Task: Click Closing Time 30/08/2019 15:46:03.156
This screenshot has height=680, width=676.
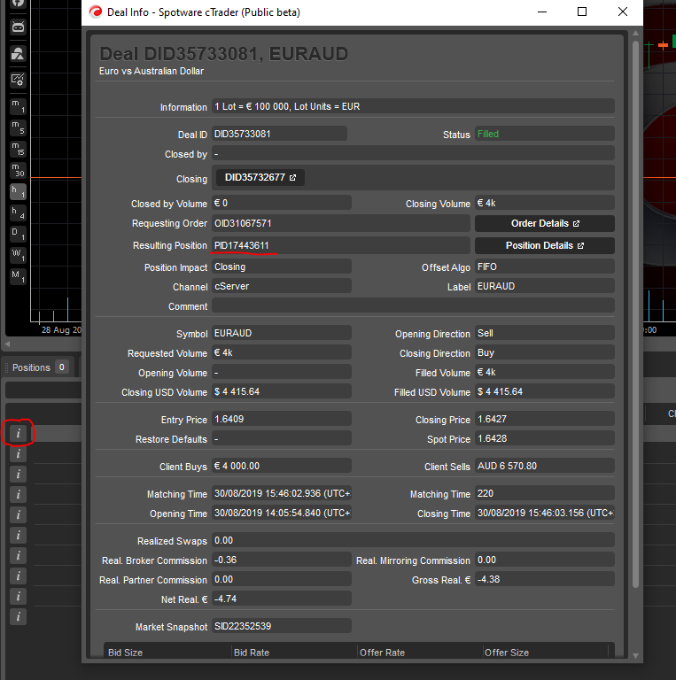Action: tap(545, 513)
